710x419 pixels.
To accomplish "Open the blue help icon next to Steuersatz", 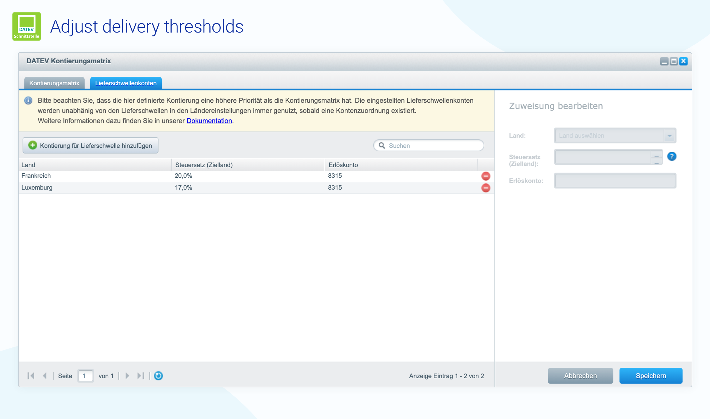I will coord(672,156).
